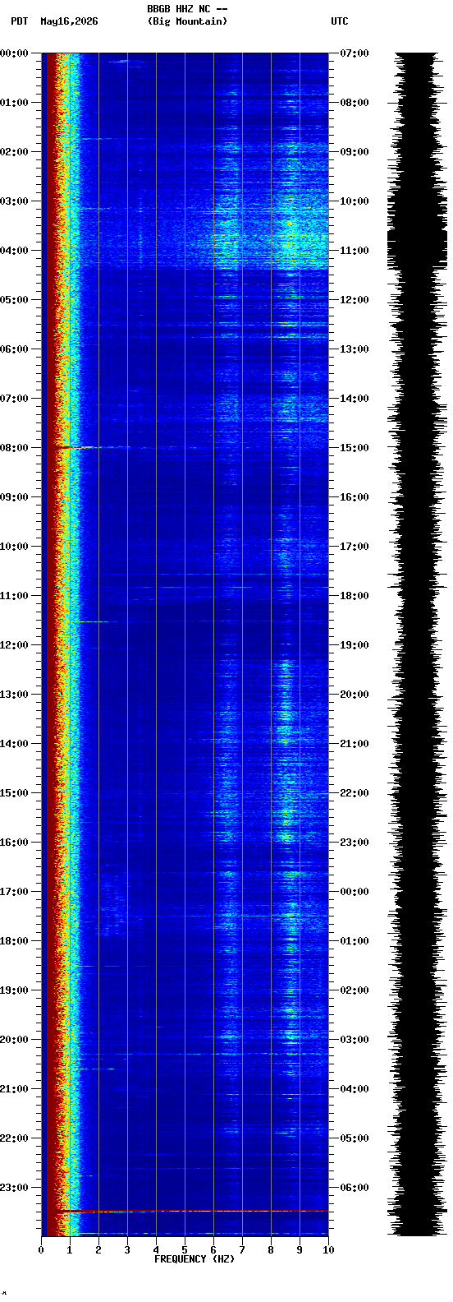Click the 0 Hz frequency tick label
This screenshot has height=1302, width=453.
pyautogui.click(x=41, y=1250)
